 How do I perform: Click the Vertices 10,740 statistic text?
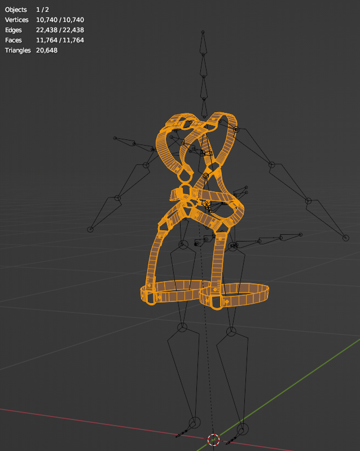[45, 20]
